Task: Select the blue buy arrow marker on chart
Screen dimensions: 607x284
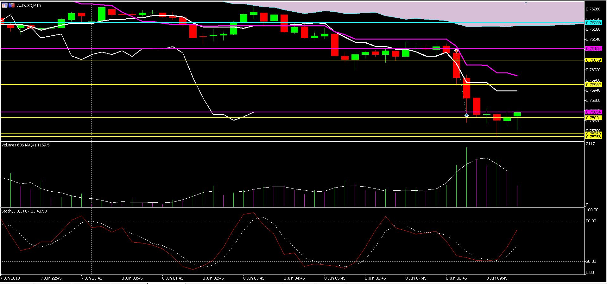Action: [466, 115]
